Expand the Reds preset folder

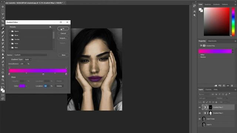pyautogui.click(x=10, y=48)
